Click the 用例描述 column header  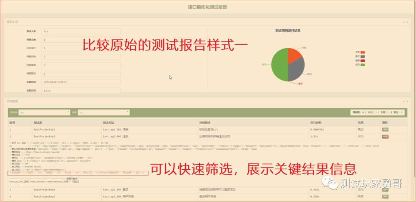(253, 123)
